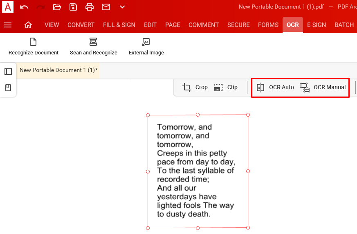Screen dimensions: 357x234
Task: Open the FORMS tab
Action: click(x=268, y=25)
